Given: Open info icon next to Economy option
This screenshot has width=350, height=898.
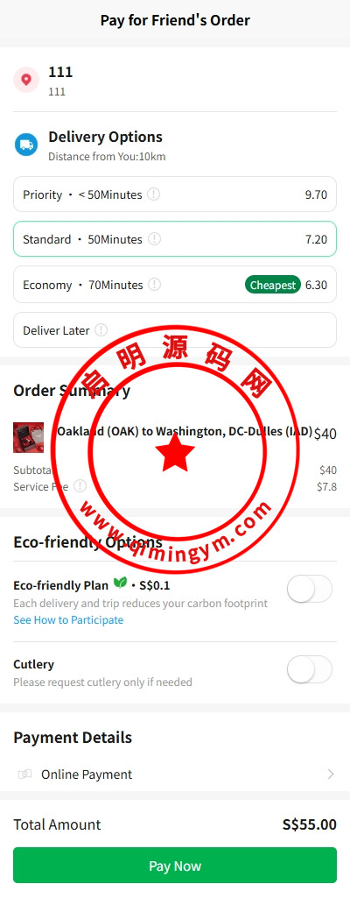Looking at the screenshot, I should click(154, 284).
